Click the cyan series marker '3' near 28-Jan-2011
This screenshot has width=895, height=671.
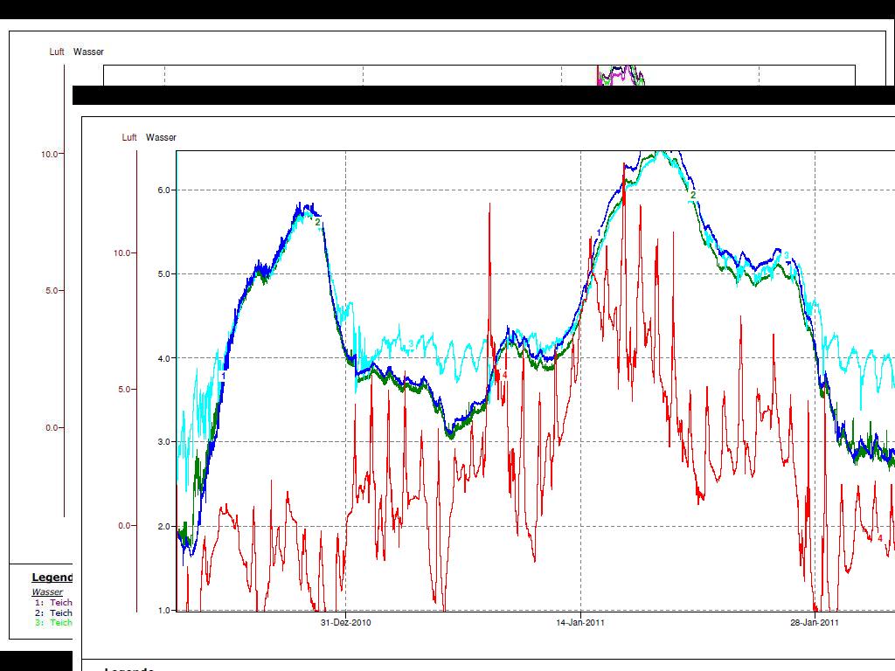[787, 256]
